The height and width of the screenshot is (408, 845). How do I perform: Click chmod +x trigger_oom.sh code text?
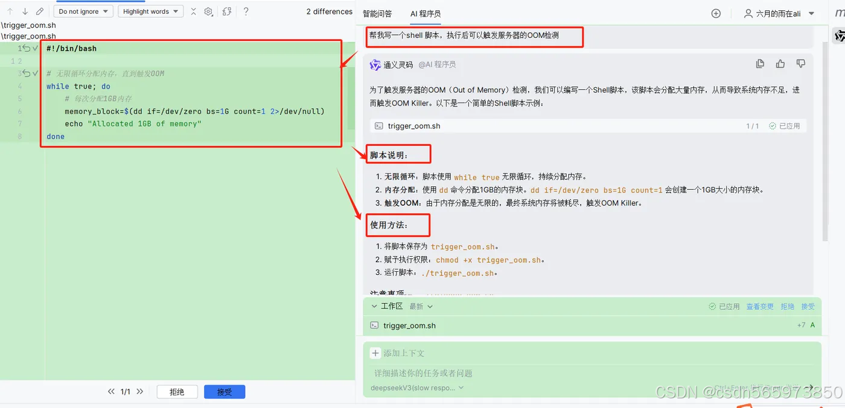click(x=488, y=260)
